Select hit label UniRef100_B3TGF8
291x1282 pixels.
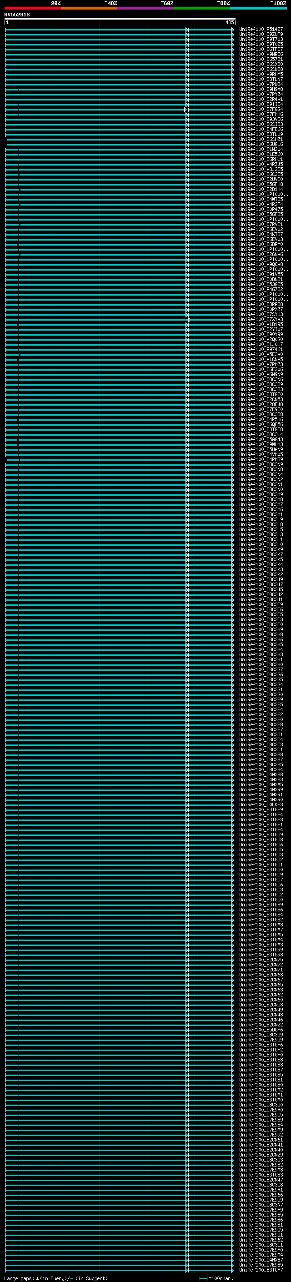tap(261, 429)
